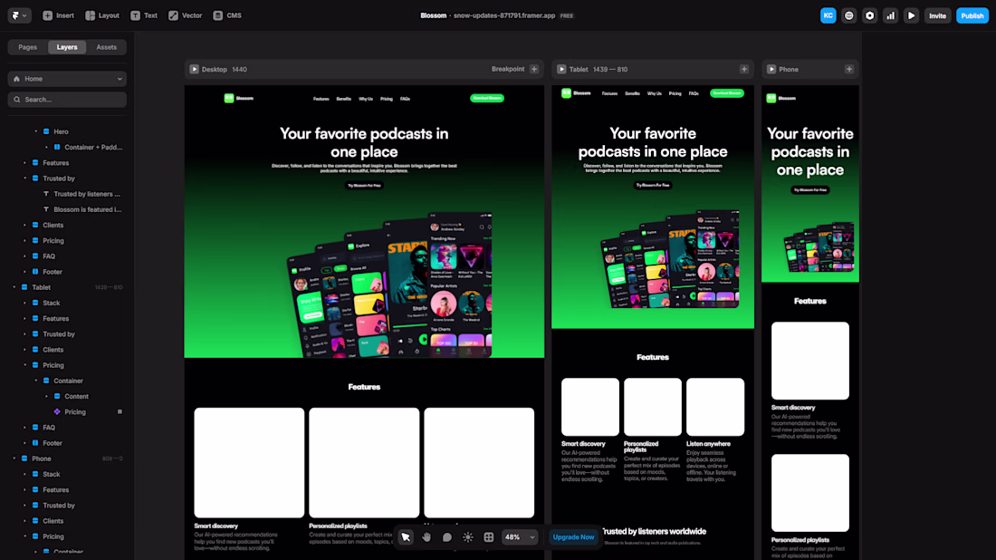The image size is (996, 560).
Task: Click the KC user avatar
Action: (x=828, y=16)
